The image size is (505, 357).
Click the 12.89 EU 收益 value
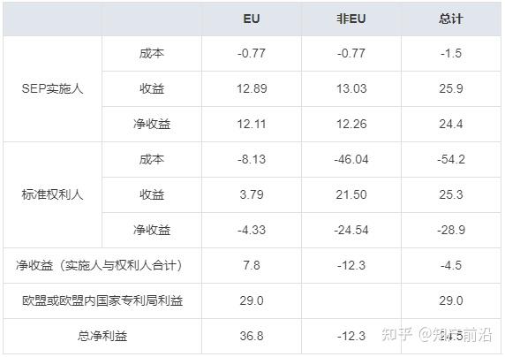click(x=252, y=88)
